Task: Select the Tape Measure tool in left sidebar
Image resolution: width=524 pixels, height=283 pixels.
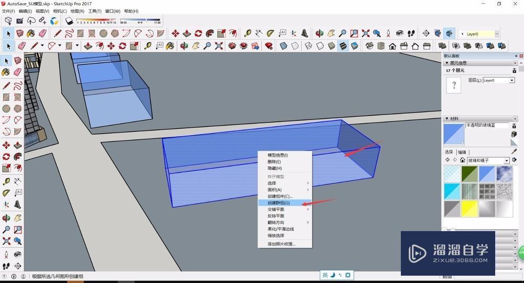Action: click(x=6, y=181)
